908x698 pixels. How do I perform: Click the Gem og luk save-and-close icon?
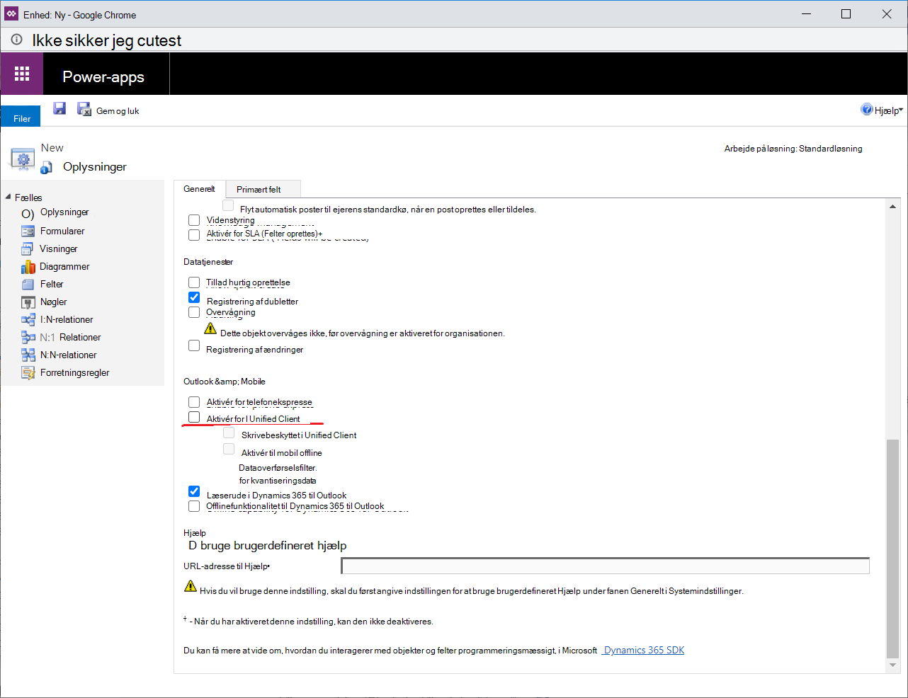(84, 109)
